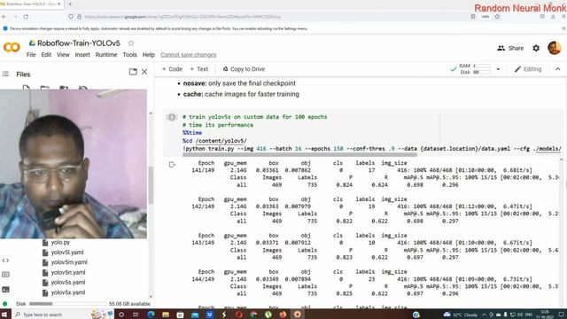Run the training code cell

point(171,117)
